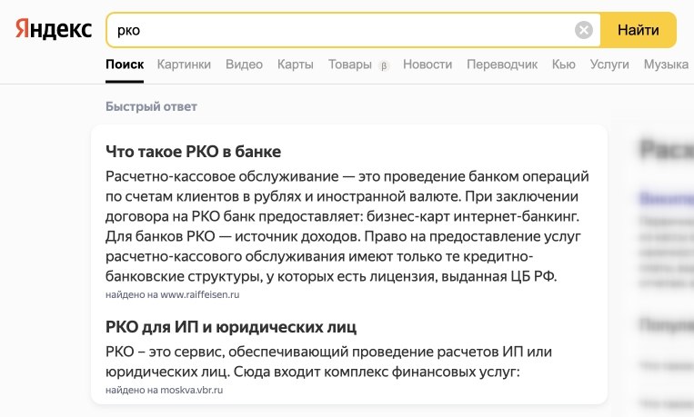Image resolution: width=694 pixels, height=417 pixels.
Task: Select the Кью tab
Action: [x=564, y=65]
